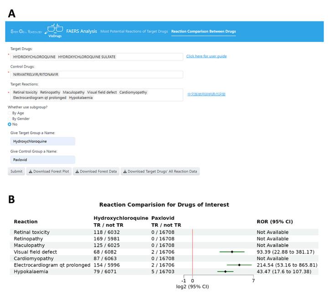Open the Chinese user guide link
Screen dimensions: 334x297
(x=206, y=94)
